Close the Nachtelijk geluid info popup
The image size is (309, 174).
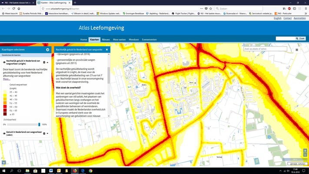pos(107,50)
